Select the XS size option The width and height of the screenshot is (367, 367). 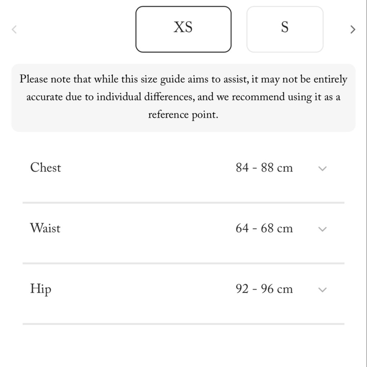click(x=183, y=29)
